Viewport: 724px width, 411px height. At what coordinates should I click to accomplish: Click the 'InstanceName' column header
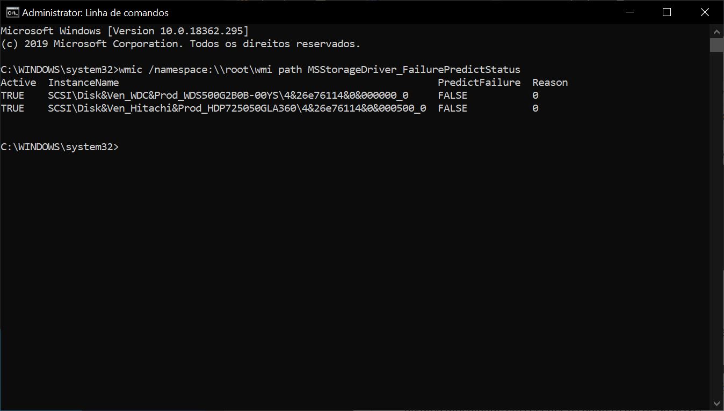[83, 83]
